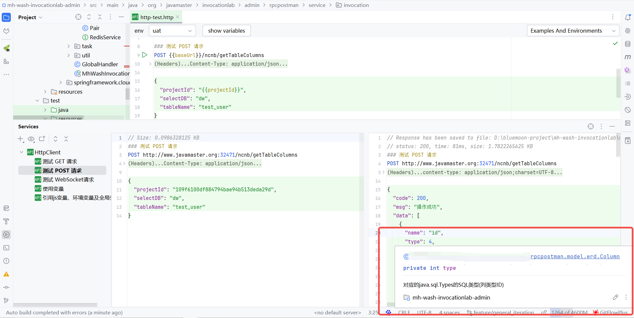Toggle the Project tool window button
This screenshot has width=634, height=318.
pyautogui.click(x=6, y=17)
